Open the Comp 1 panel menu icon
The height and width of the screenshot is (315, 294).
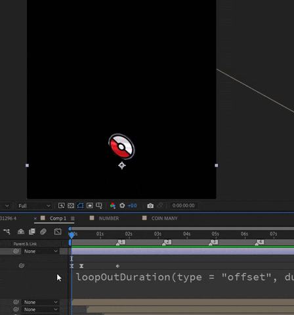tap(73, 219)
